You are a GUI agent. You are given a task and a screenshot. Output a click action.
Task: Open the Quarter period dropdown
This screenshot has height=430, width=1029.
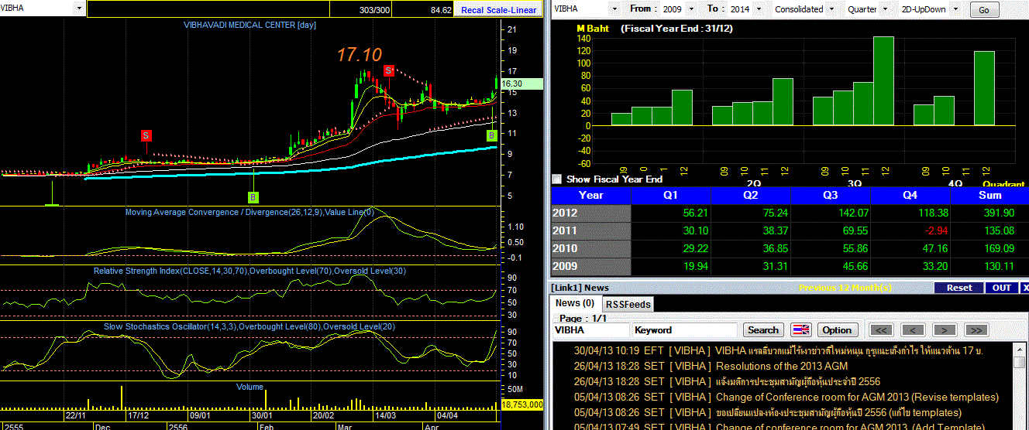pos(884,9)
